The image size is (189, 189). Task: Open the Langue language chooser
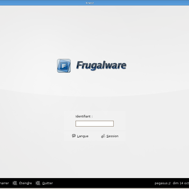(x=80, y=136)
